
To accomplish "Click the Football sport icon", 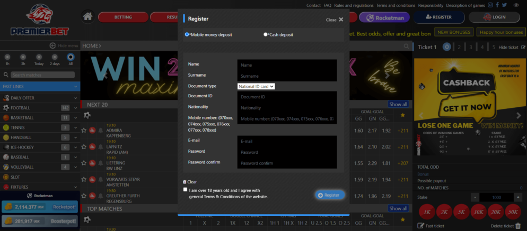I will point(6,108).
